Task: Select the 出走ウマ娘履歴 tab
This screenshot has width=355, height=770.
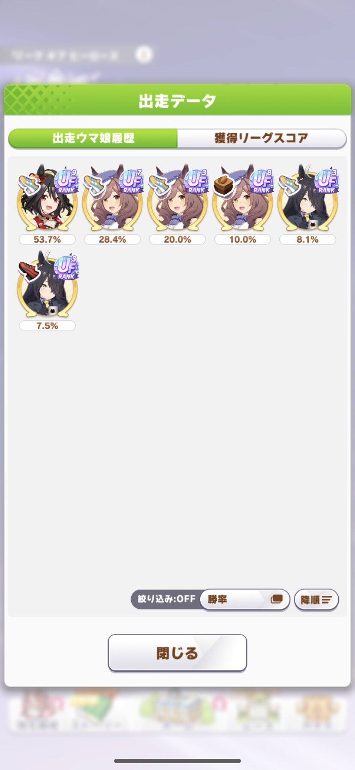Action: point(93,138)
